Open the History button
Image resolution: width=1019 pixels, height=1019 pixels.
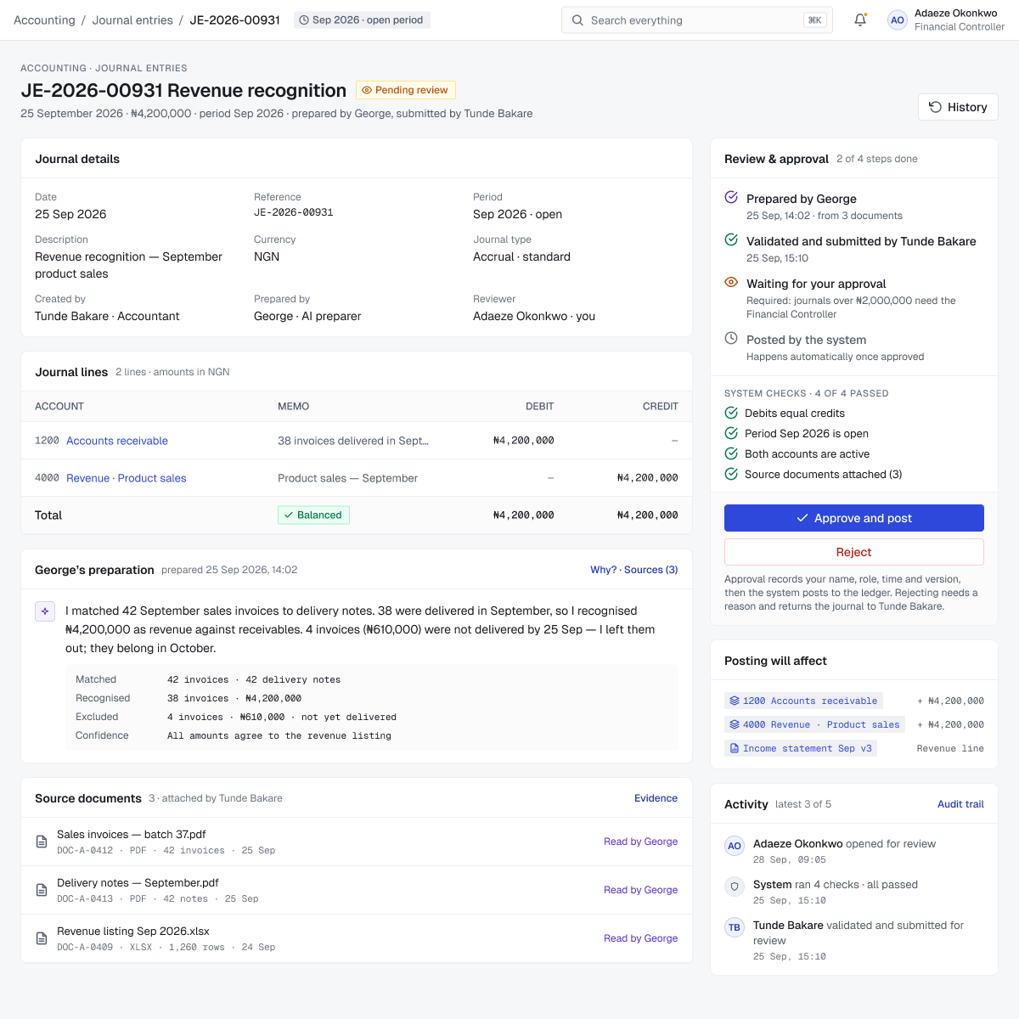coord(958,107)
